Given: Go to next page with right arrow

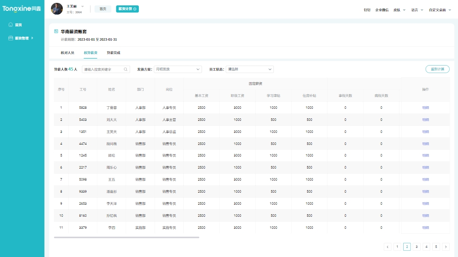Looking at the screenshot, I should (x=446, y=247).
